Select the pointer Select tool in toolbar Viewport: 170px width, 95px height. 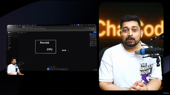(x=48, y=69)
